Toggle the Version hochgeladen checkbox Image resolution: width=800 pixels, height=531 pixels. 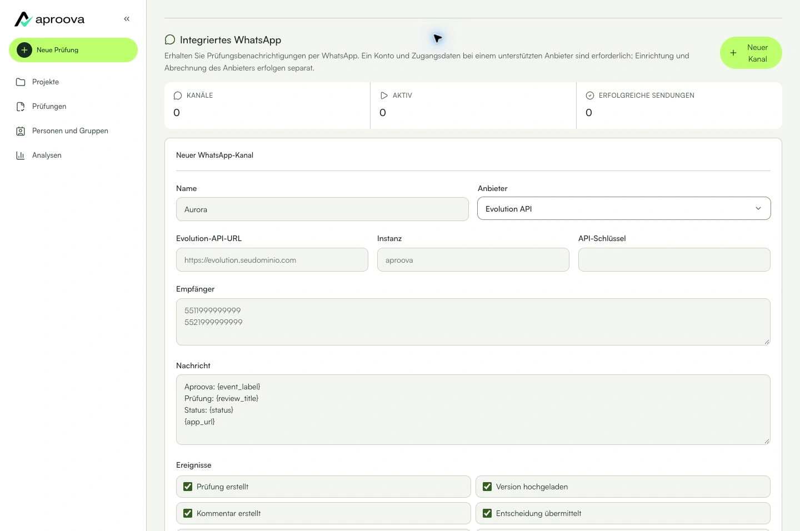487,487
